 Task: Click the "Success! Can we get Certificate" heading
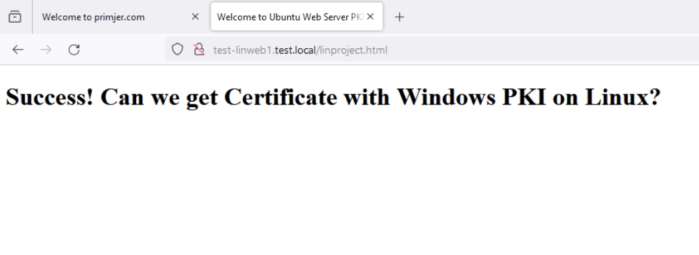(x=333, y=97)
